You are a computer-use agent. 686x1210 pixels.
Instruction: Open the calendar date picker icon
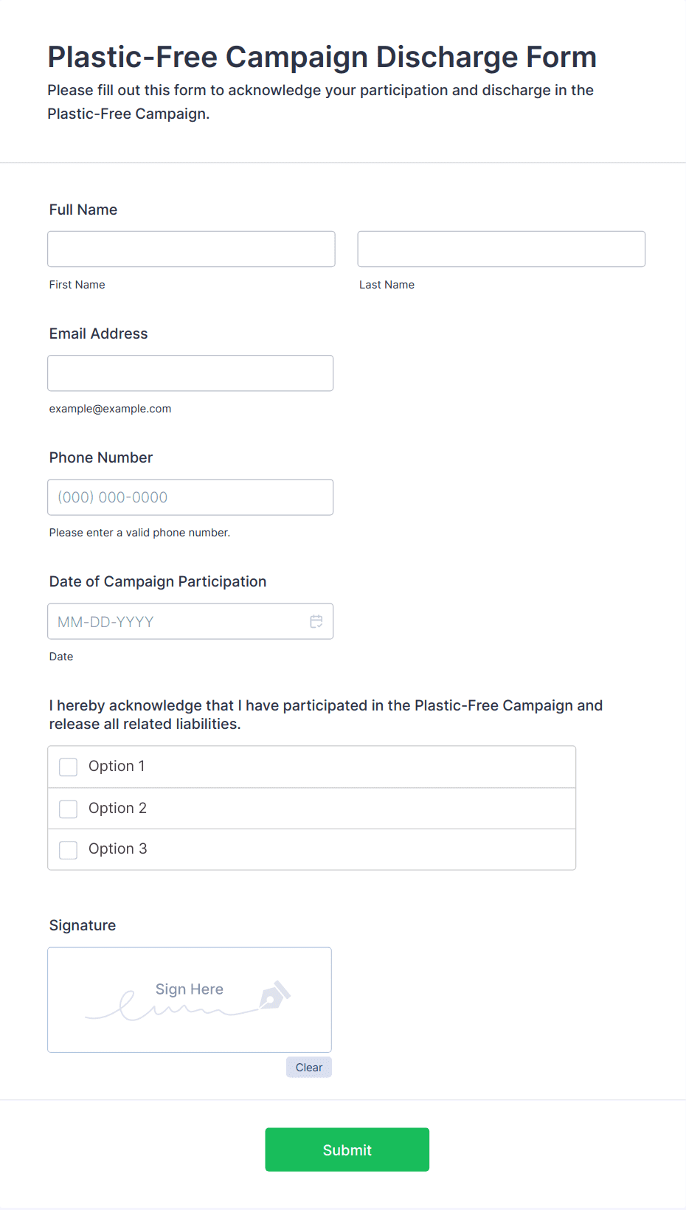(x=316, y=621)
